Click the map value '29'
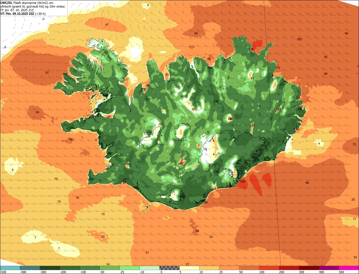Screen dimensions: 359x274 (x=193, y=109)
